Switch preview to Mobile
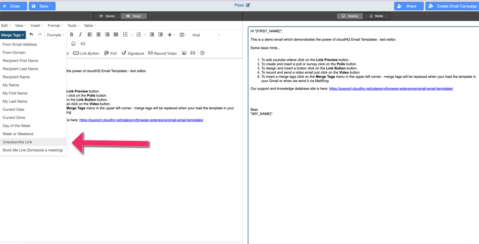This screenshot has height=244, width=479. pyautogui.click(x=377, y=16)
